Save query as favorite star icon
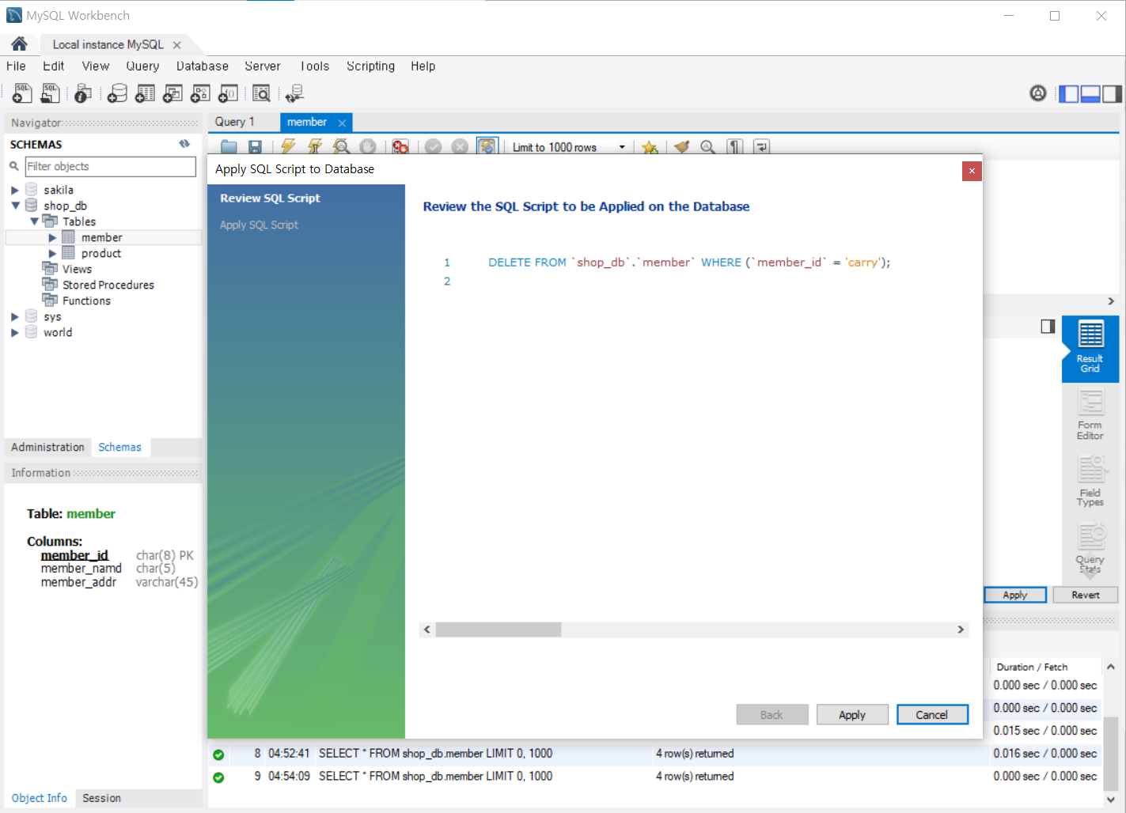 tap(650, 147)
